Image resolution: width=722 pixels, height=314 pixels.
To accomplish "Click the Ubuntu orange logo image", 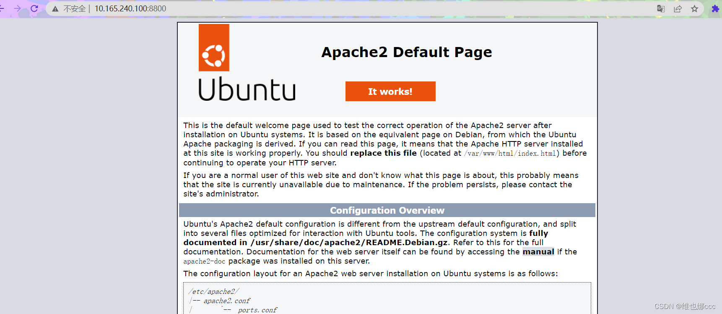I will [214, 47].
